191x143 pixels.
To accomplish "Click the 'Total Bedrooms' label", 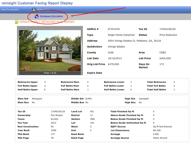I will pos(156,82).
